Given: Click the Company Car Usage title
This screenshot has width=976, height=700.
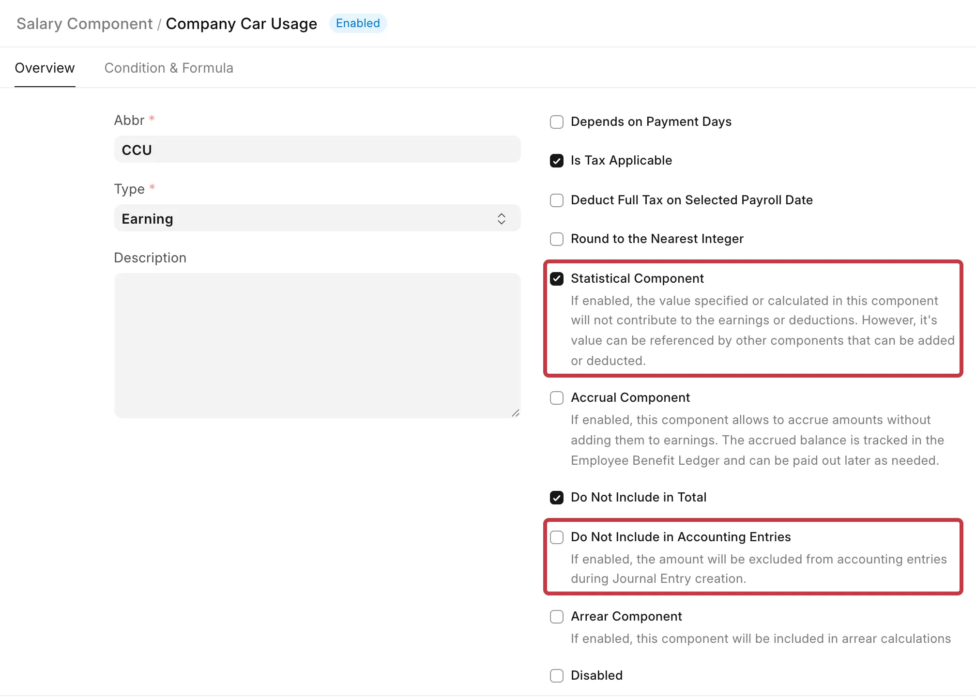Looking at the screenshot, I should (x=241, y=24).
